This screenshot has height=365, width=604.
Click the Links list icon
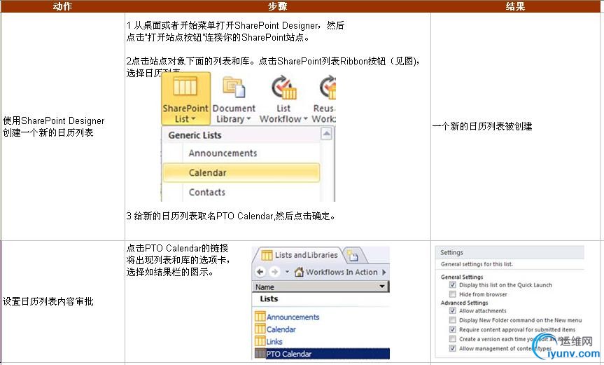point(260,341)
